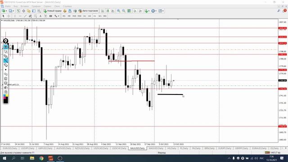This screenshot has width=288, height=162.
Task: Open the templates dropdown
Action: click(x=161, y=11)
